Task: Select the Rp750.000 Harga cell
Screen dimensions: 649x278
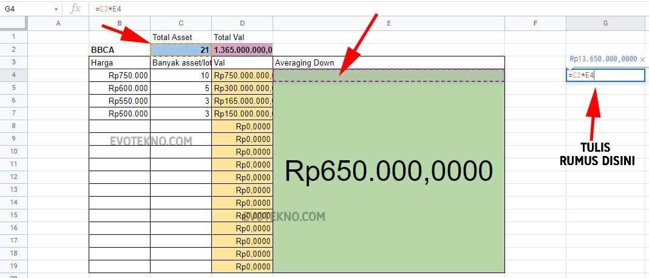Action: pyautogui.click(x=120, y=75)
